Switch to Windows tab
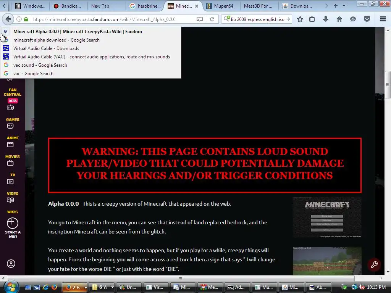 point(30,6)
